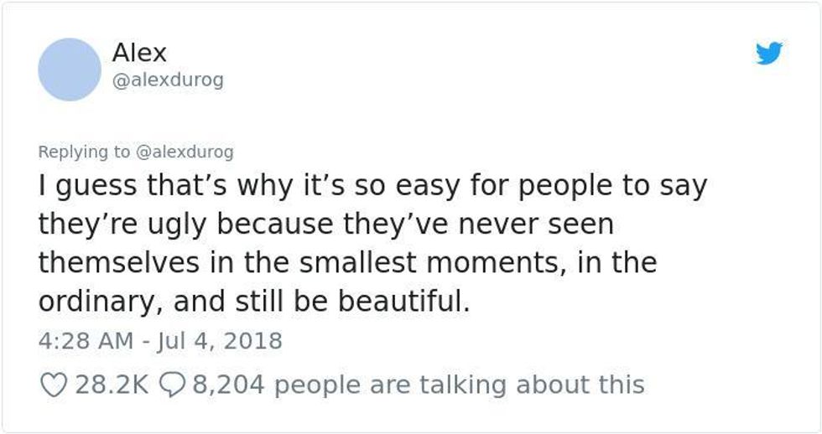
Task: Open the 'people are talking about this' link
Action: coord(459,385)
